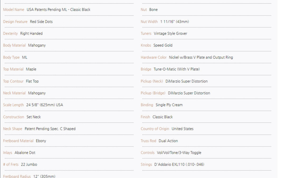This screenshot has width=285, height=178.
Task: Click the Vintage Style Grover tuners text
Action: coord(170,33)
